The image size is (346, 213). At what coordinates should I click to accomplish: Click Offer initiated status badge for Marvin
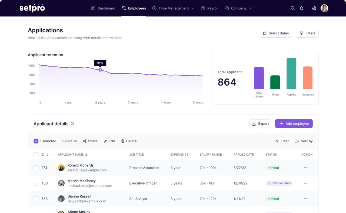coord(279,183)
